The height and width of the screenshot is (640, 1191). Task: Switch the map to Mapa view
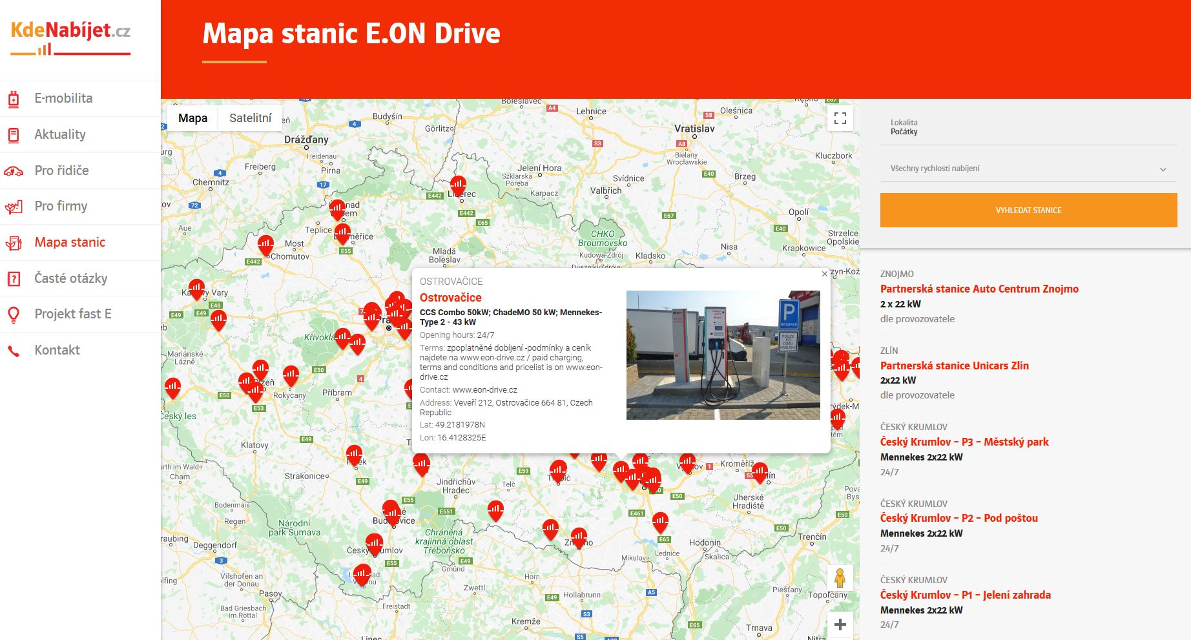pos(192,118)
